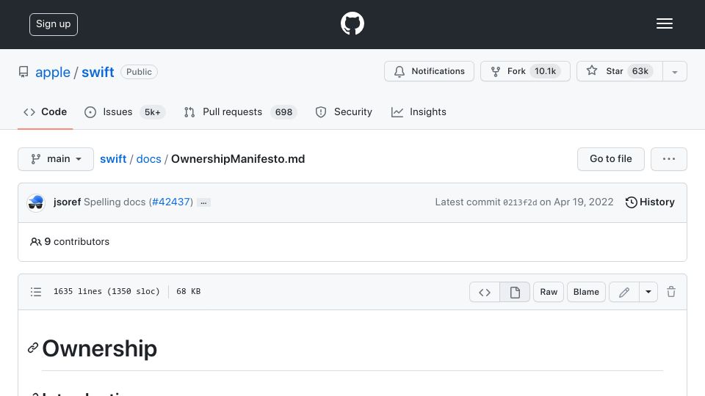Open file History

(x=650, y=202)
